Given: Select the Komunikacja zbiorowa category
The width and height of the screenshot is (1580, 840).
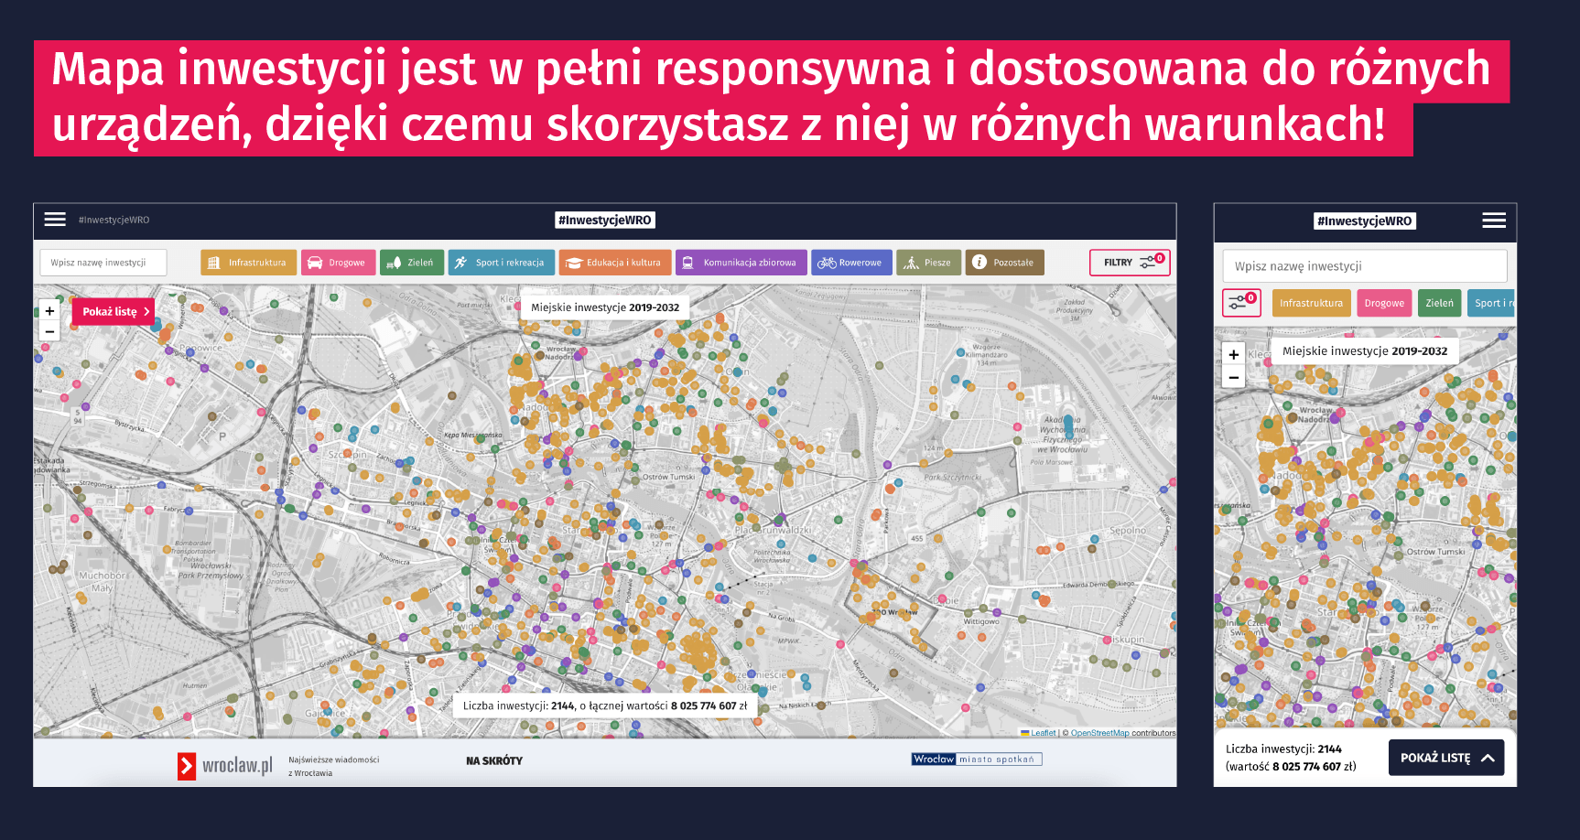Looking at the screenshot, I should [x=741, y=263].
